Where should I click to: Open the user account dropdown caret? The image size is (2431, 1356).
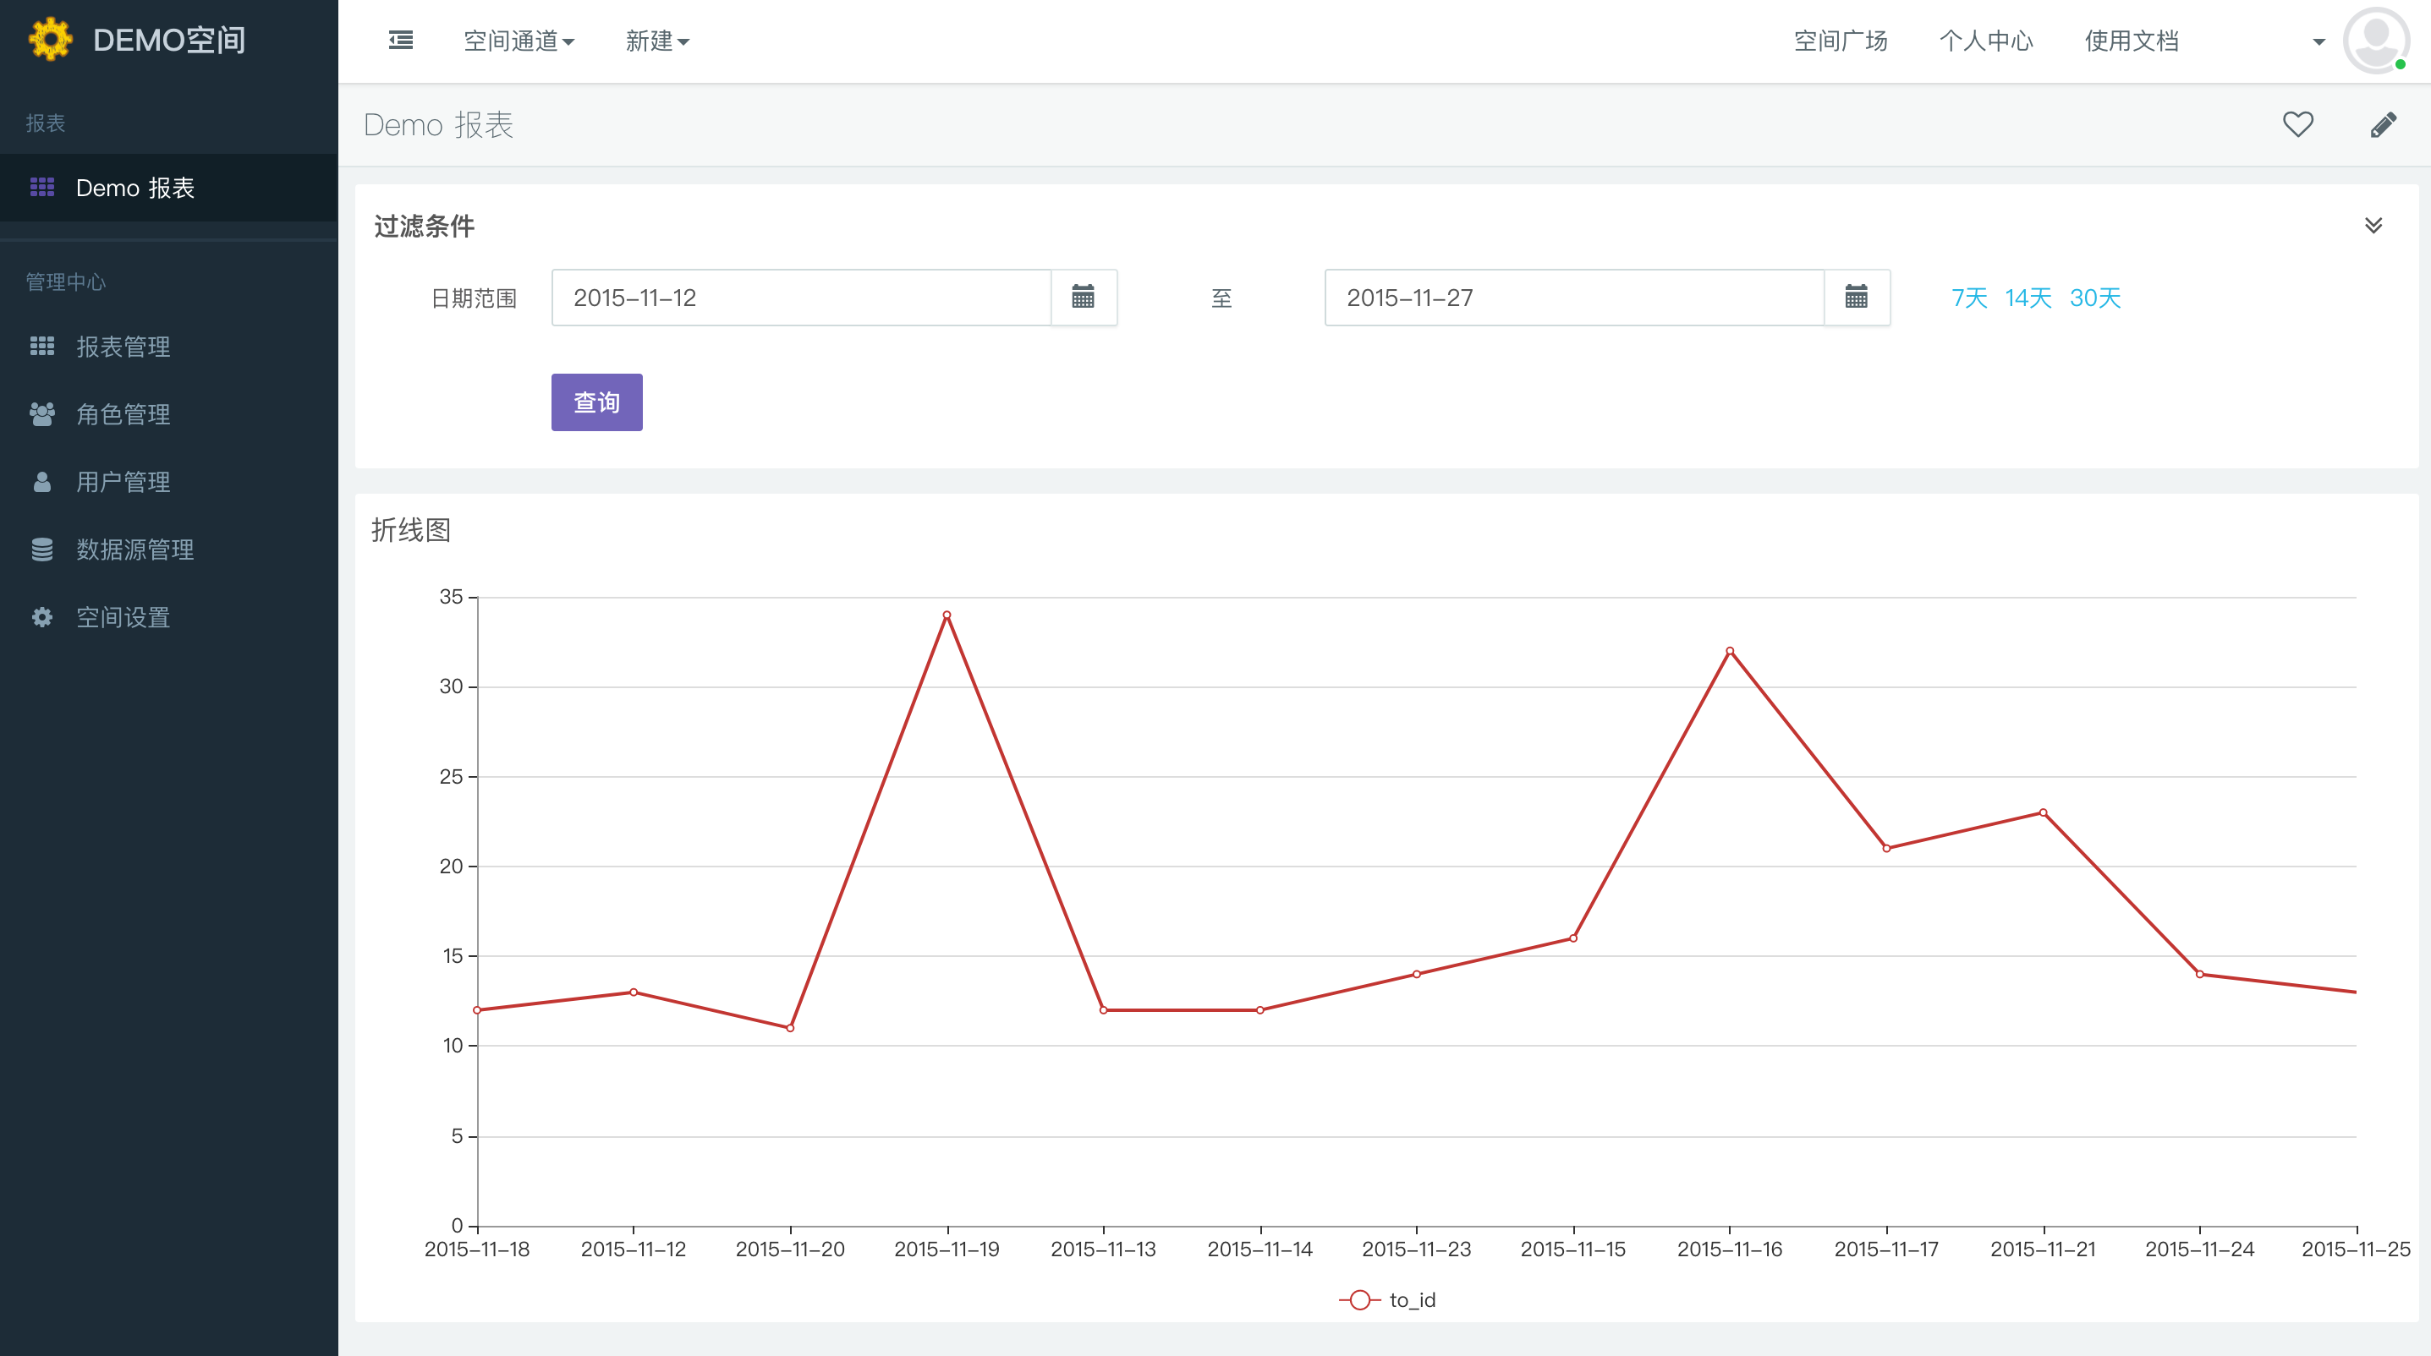[x=2319, y=41]
